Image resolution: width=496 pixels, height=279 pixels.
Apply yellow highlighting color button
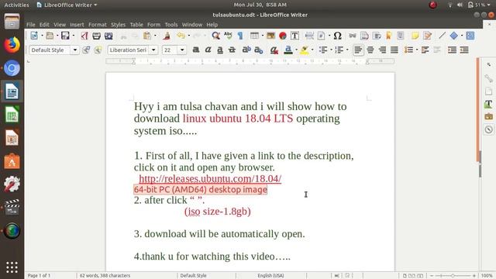tap(305, 50)
